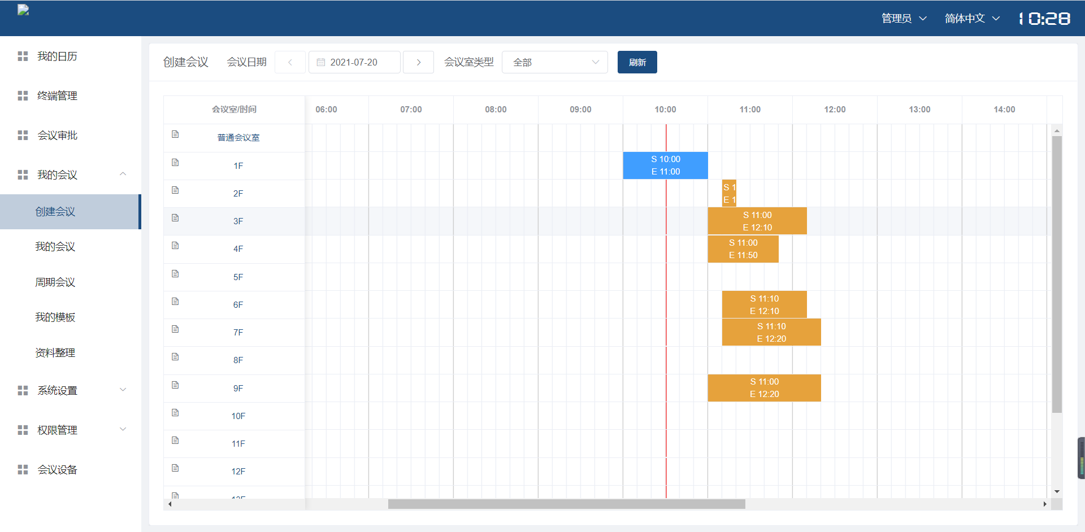
Task: Open the 会议室类型 dropdown showing 全部
Action: click(554, 62)
